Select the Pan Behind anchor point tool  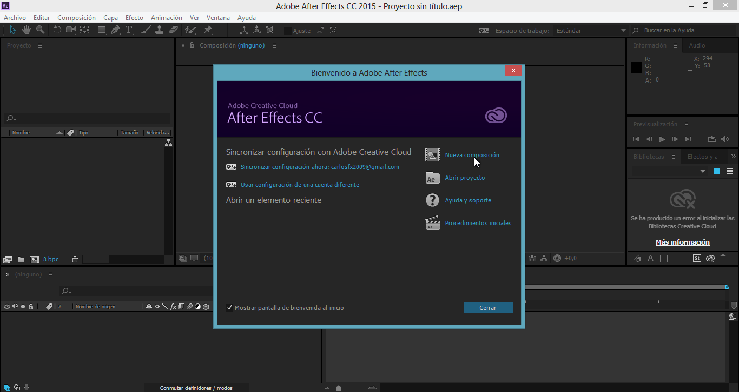click(x=85, y=30)
